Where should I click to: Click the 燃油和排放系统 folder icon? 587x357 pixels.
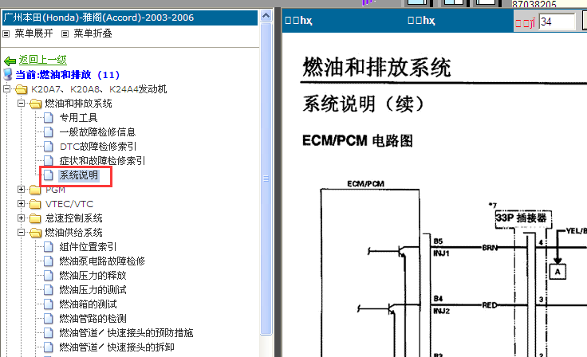click(35, 104)
